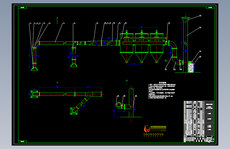The height and width of the screenshot is (149, 230).
Task: Select the leftmost suction hood in the elevation view
Action: coord(34,69)
